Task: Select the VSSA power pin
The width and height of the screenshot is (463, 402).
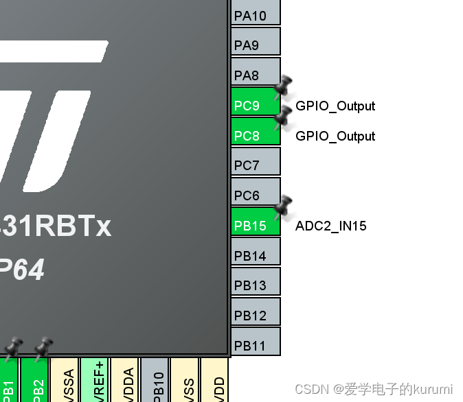Action: point(65,380)
